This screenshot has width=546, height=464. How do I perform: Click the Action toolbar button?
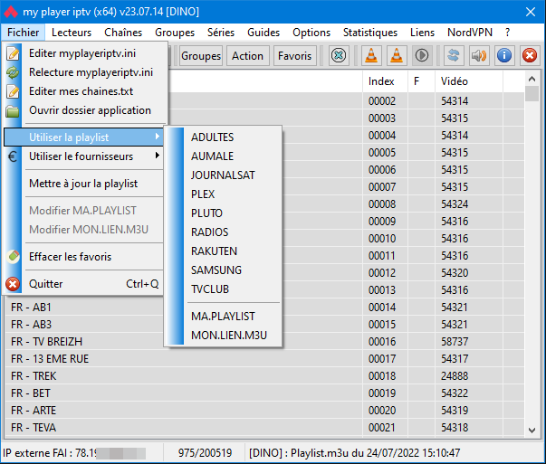coord(247,56)
